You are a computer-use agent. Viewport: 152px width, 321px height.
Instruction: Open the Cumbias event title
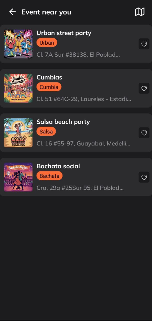(49, 77)
